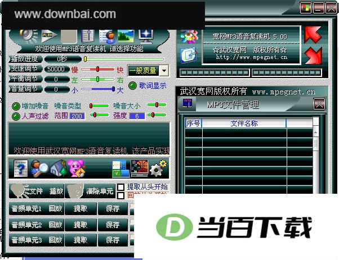Click the computer monitor icon
This screenshot has height=260, width=339.
(x=146, y=36)
